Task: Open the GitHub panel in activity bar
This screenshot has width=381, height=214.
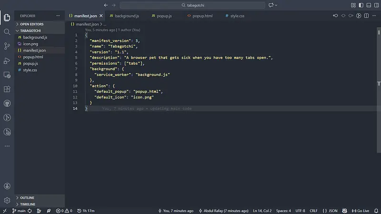Action: click(x=7, y=103)
